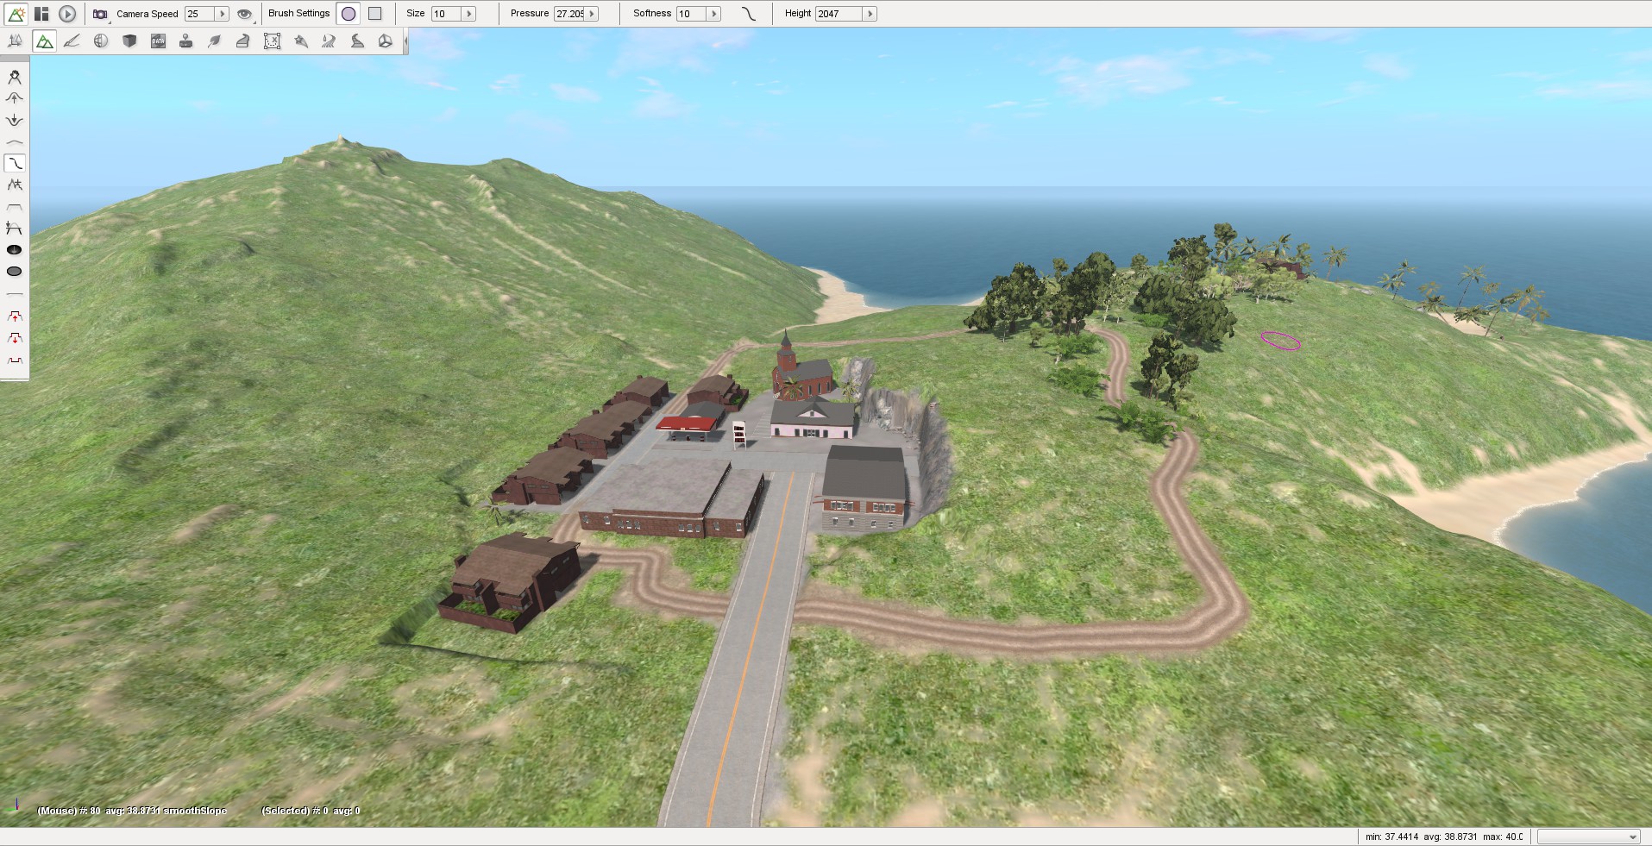The width and height of the screenshot is (1652, 846).
Task: Open the Decal Editor stamp icon
Action: coord(186,41)
